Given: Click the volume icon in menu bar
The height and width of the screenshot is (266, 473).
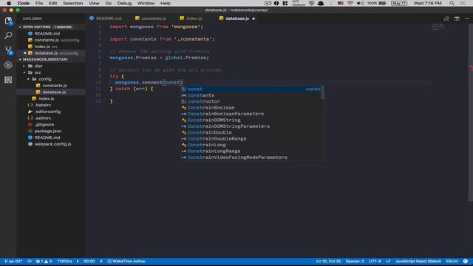Looking at the screenshot, I should pyautogui.click(x=360, y=3).
